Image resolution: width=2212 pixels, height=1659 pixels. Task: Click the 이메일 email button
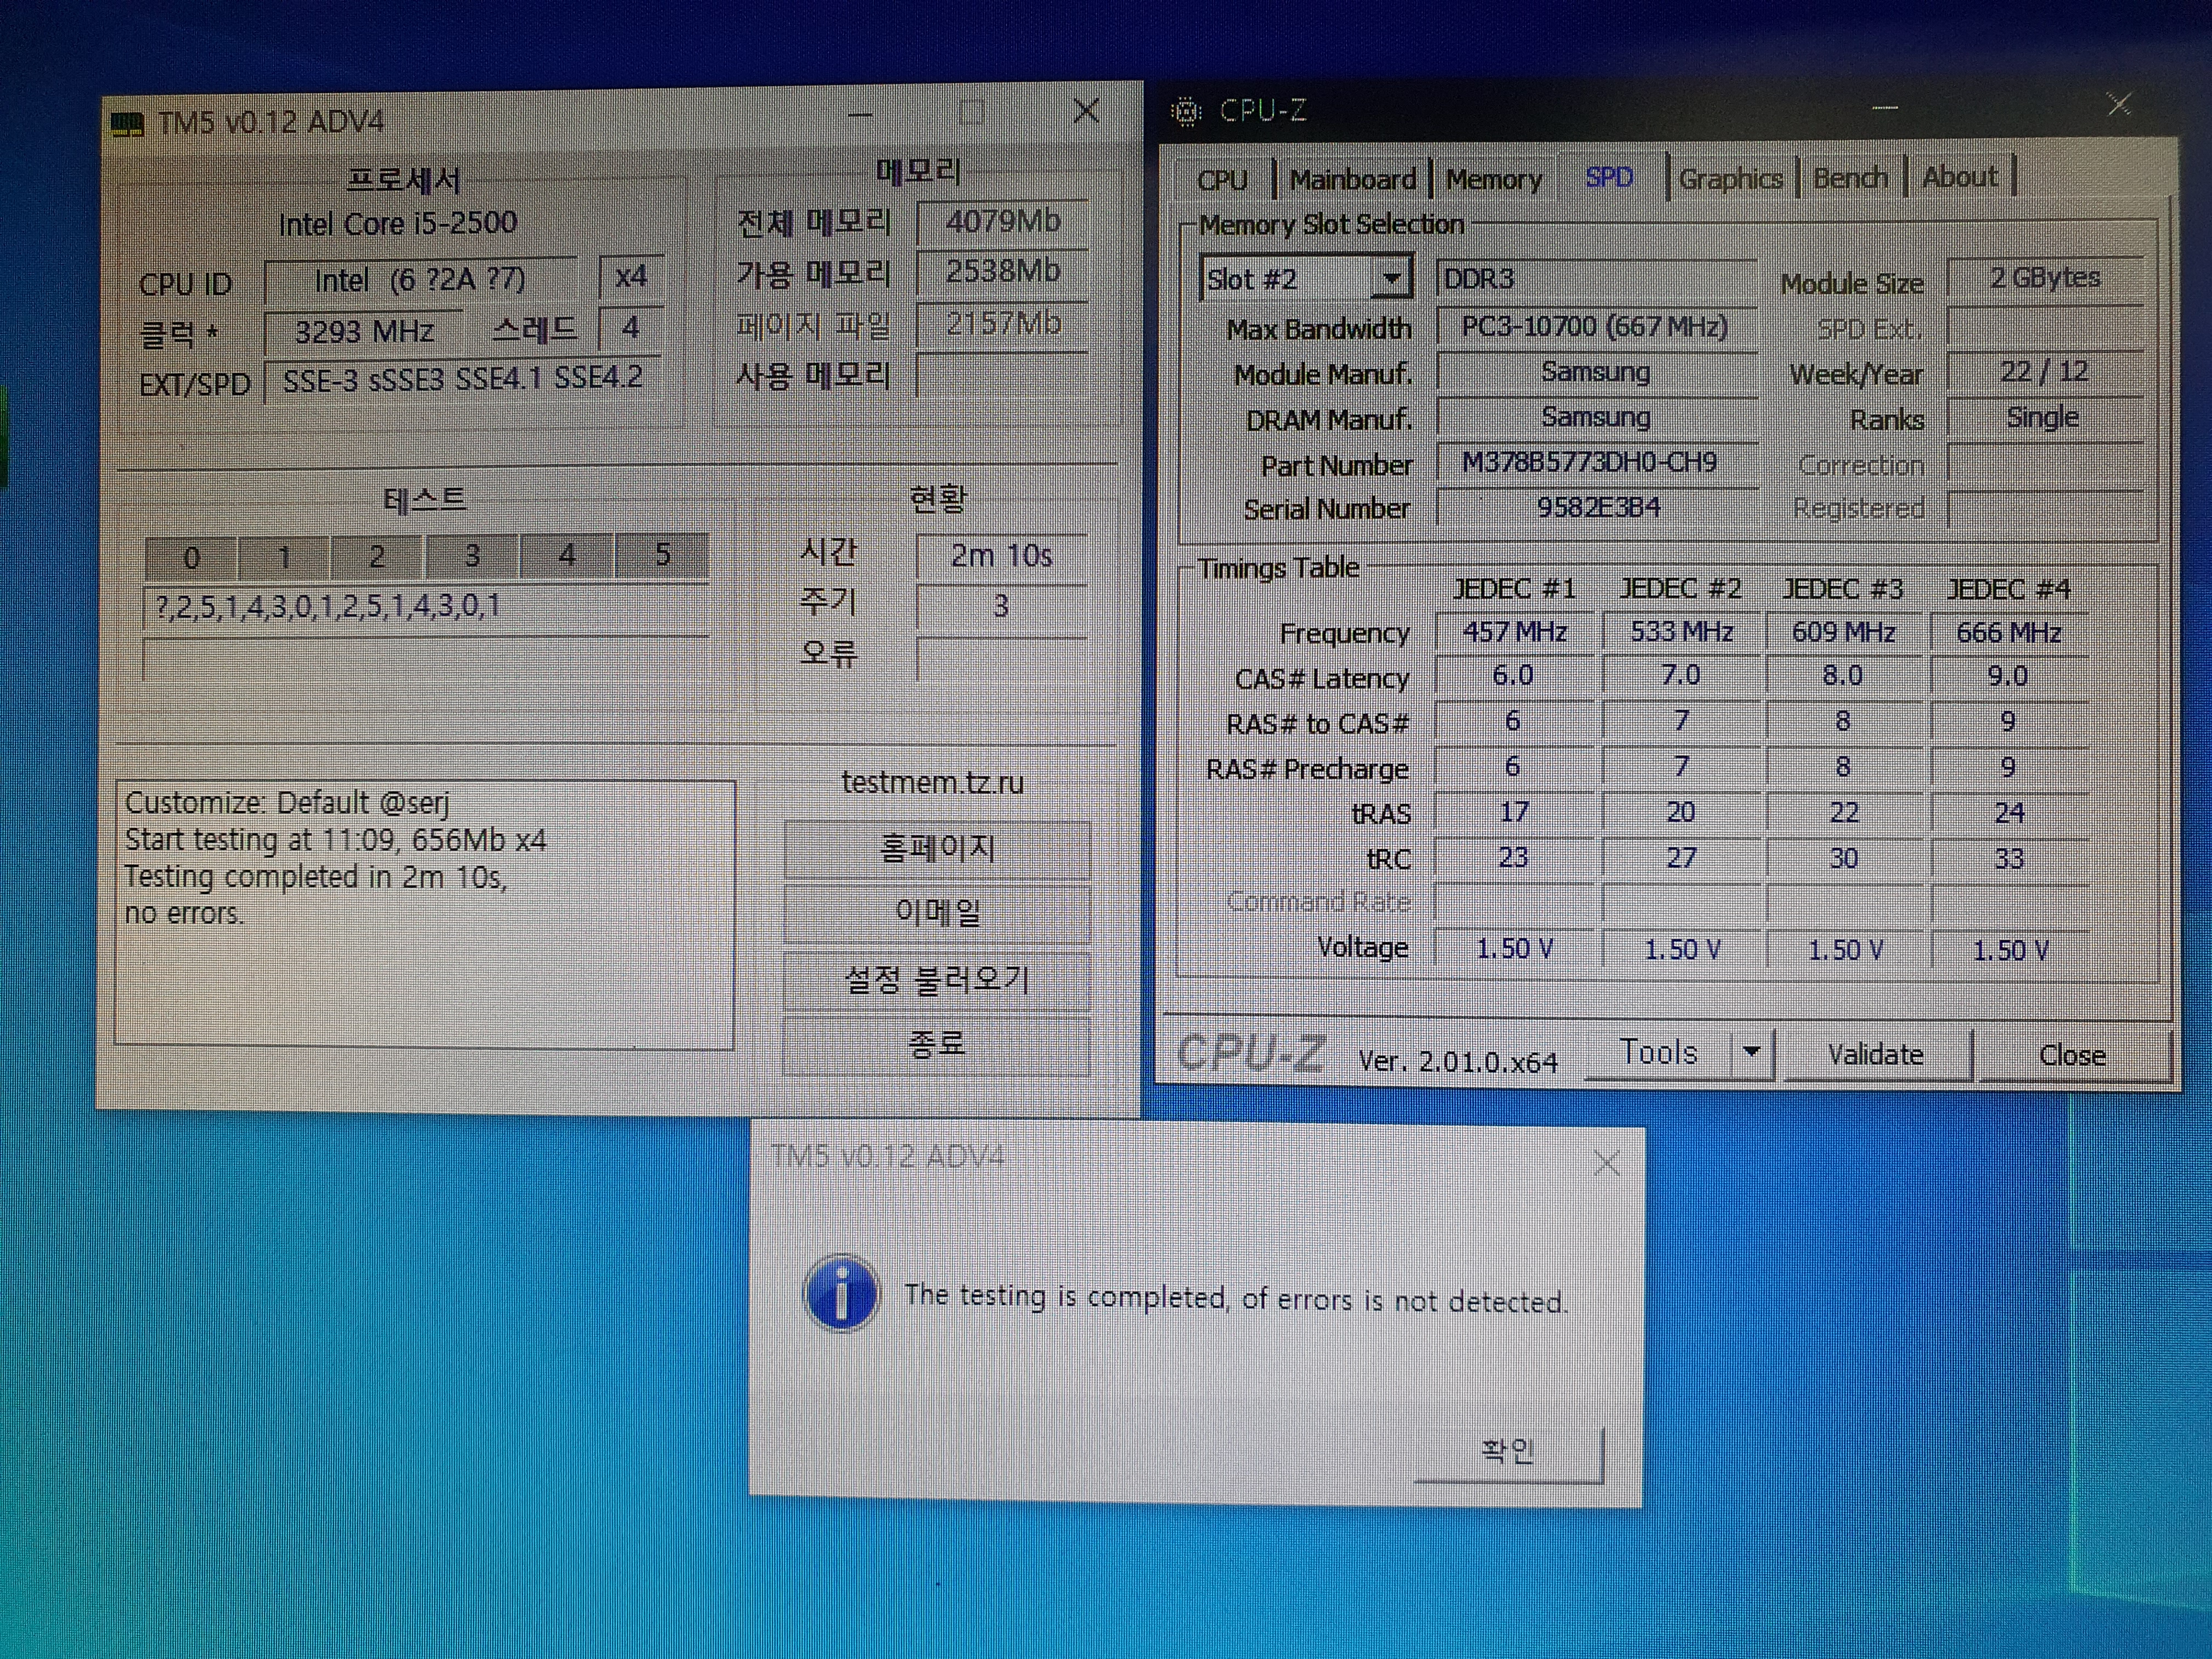[x=937, y=913]
